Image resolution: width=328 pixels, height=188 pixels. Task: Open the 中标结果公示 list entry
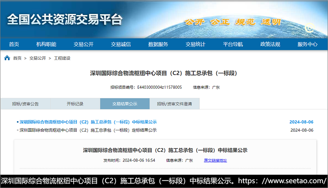point(88,122)
